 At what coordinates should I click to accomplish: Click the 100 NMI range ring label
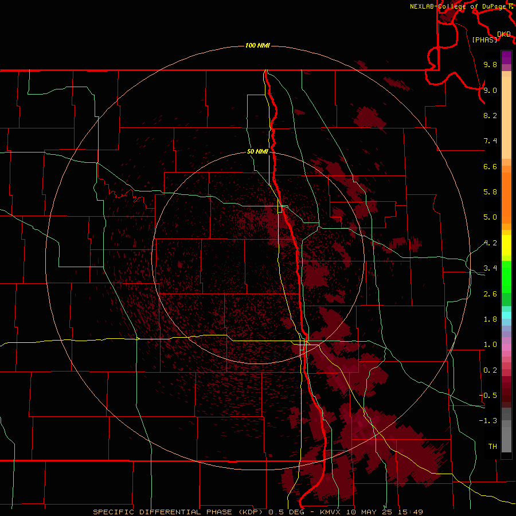tap(257, 45)
